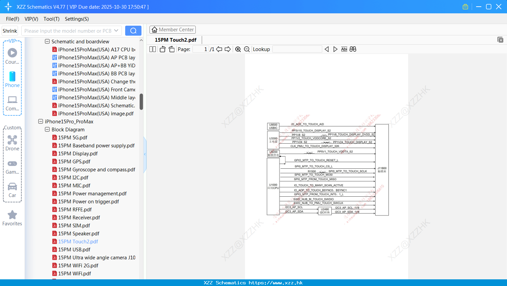This screenshot has height=286, width=507.
Task: Click the binoculars search icon
Action: pos(353,49)
